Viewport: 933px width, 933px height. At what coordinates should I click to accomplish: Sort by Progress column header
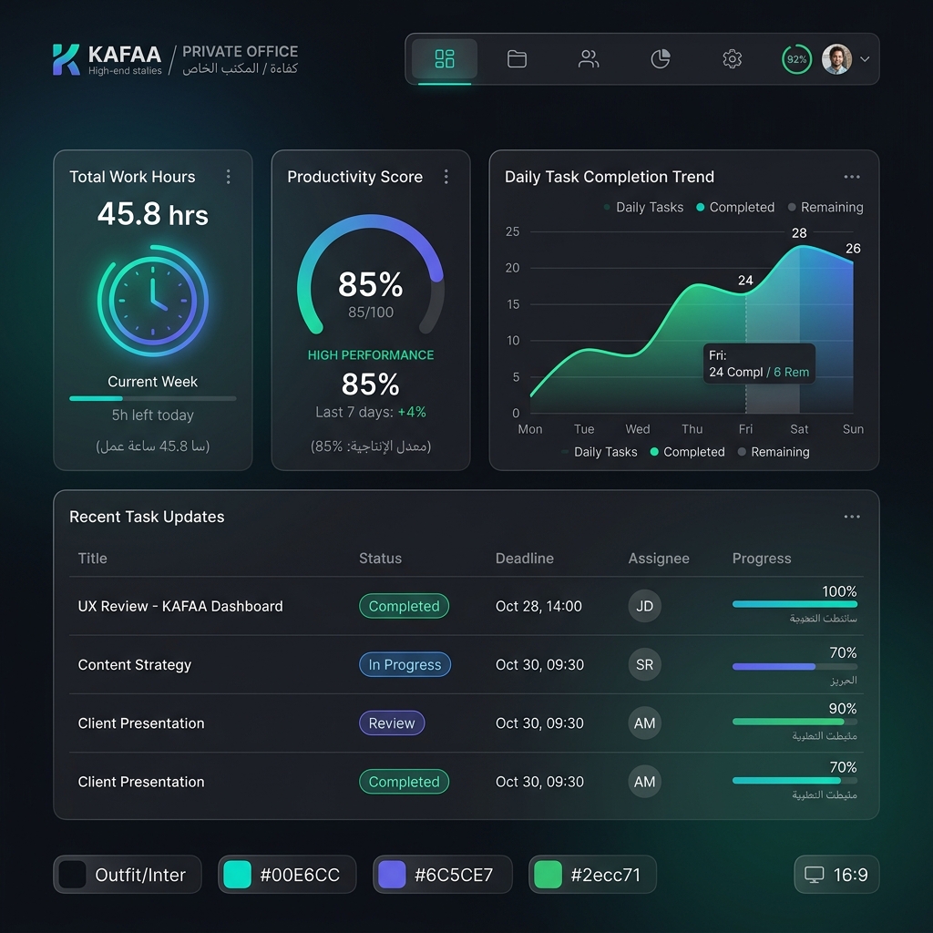[x=762, y=559]
